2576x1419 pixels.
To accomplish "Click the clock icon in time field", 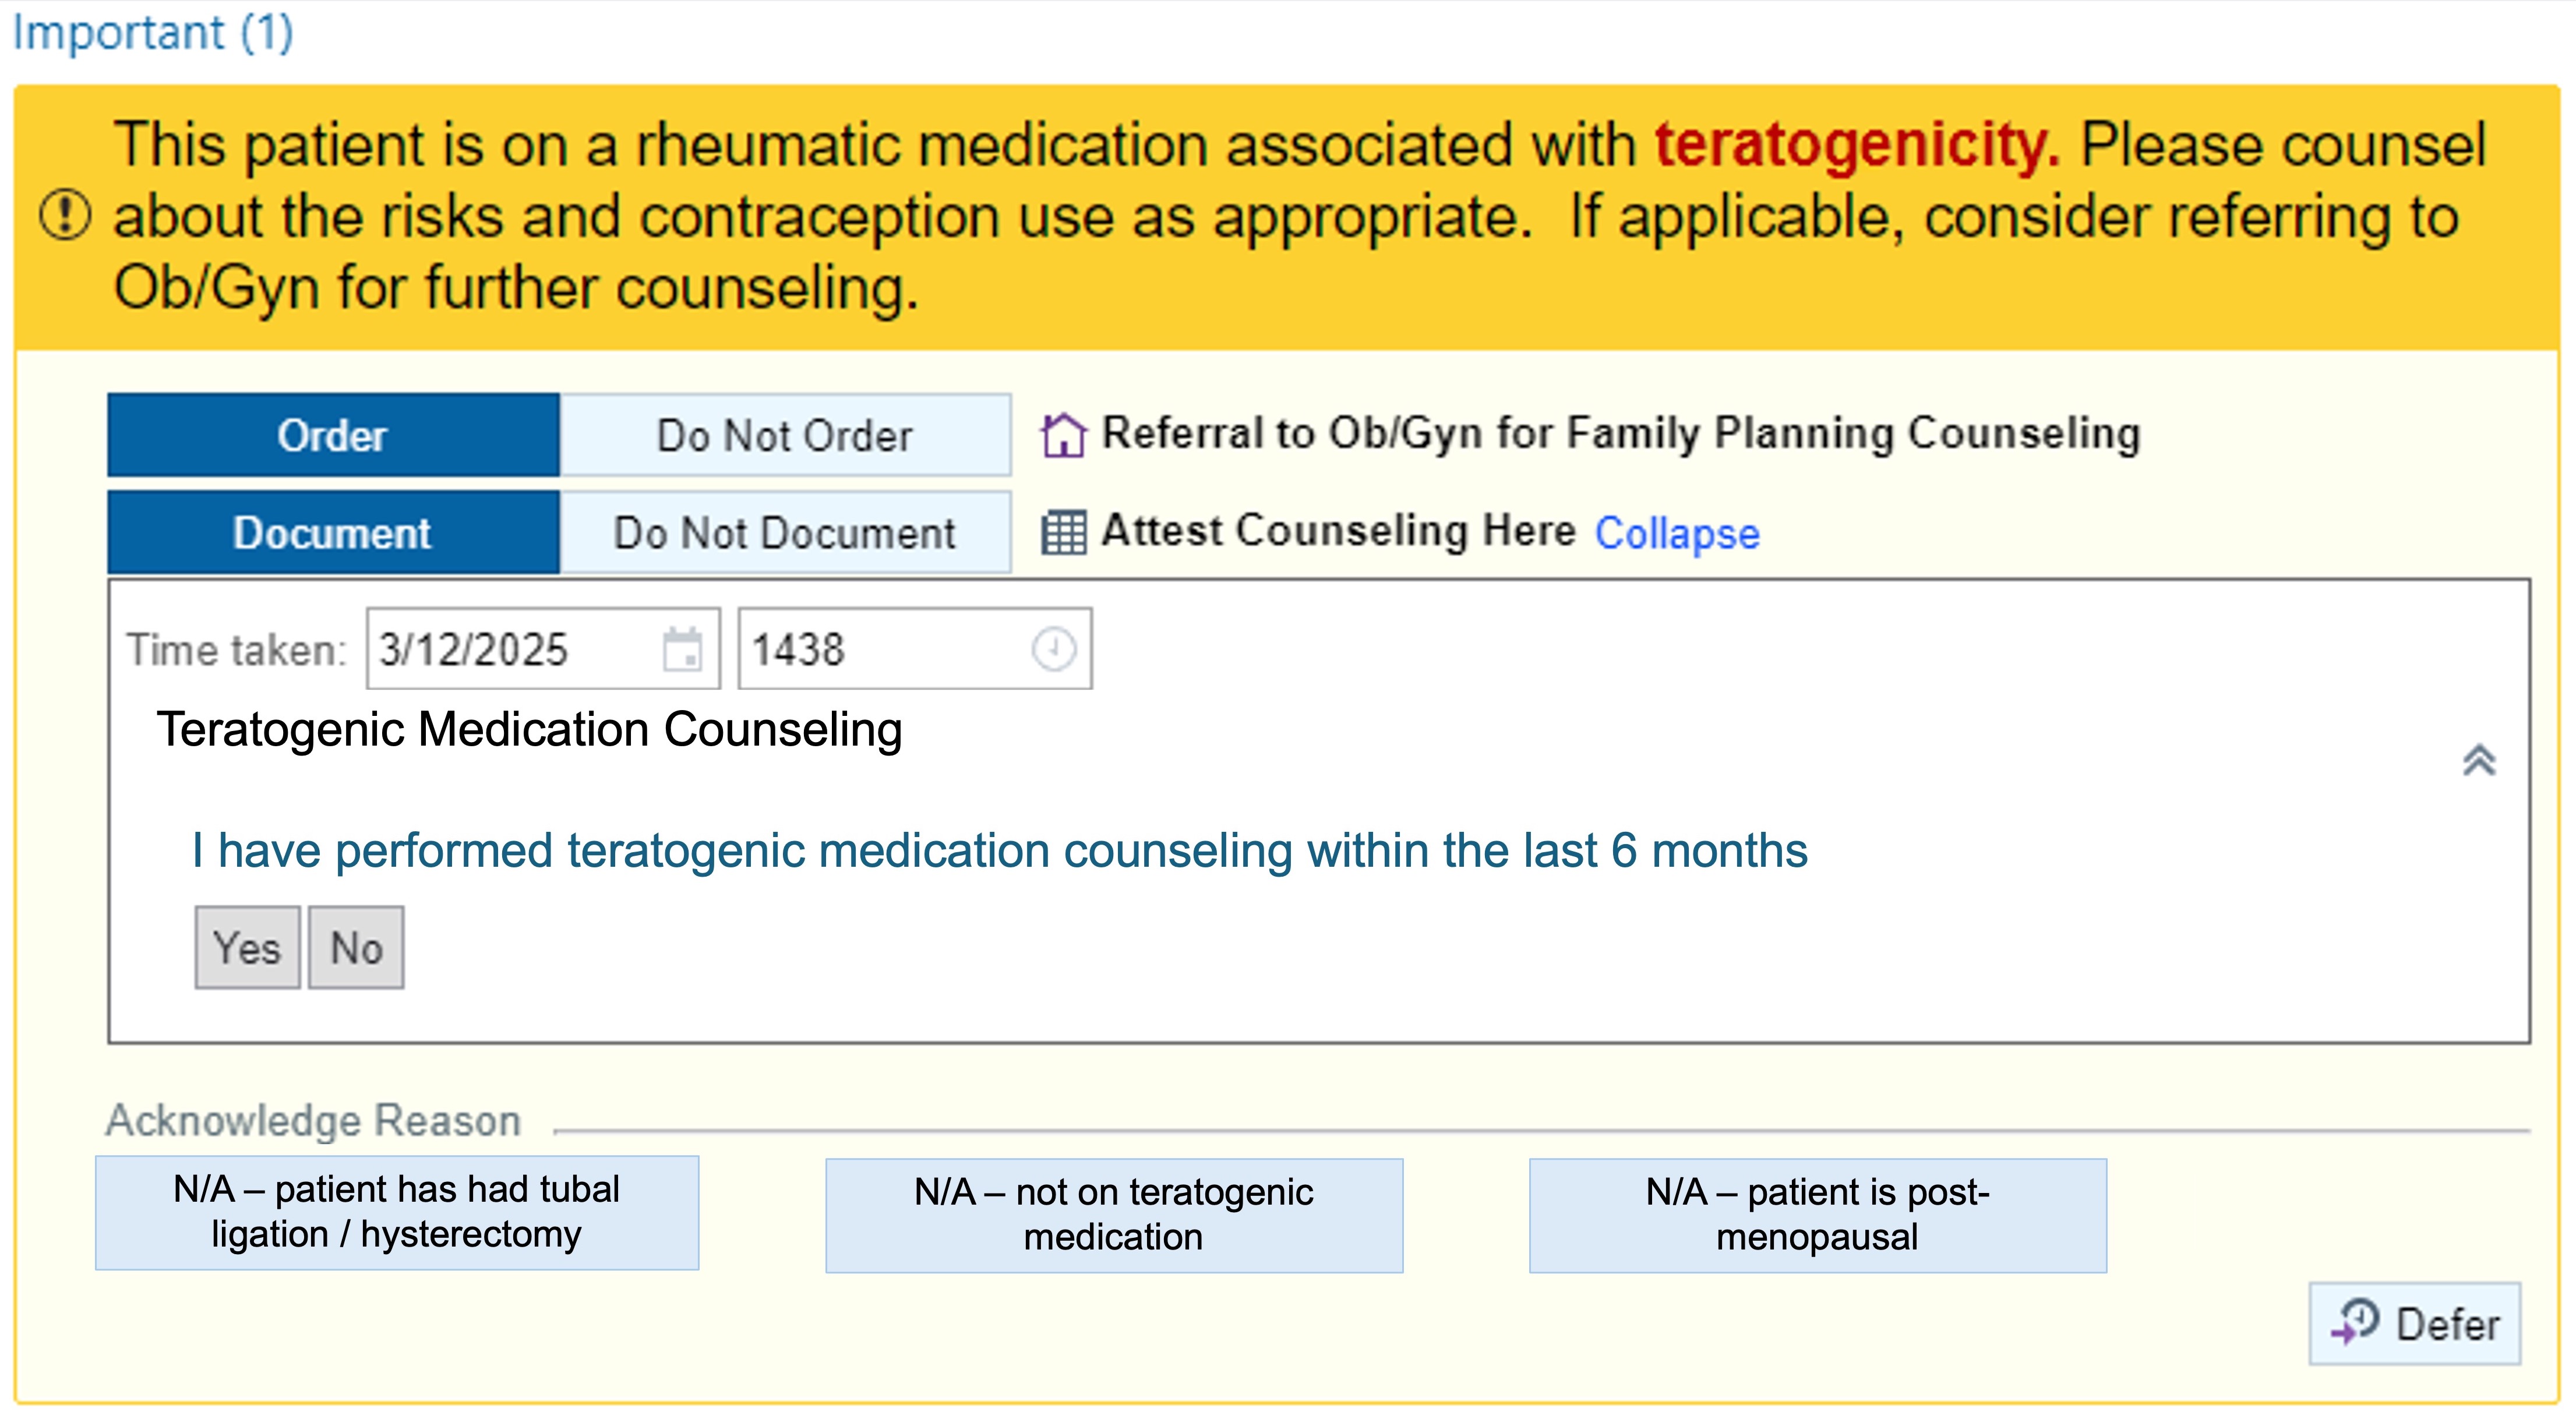I will click(1053, 649).
